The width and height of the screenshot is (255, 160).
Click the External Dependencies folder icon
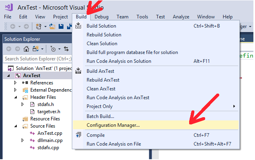25,90
